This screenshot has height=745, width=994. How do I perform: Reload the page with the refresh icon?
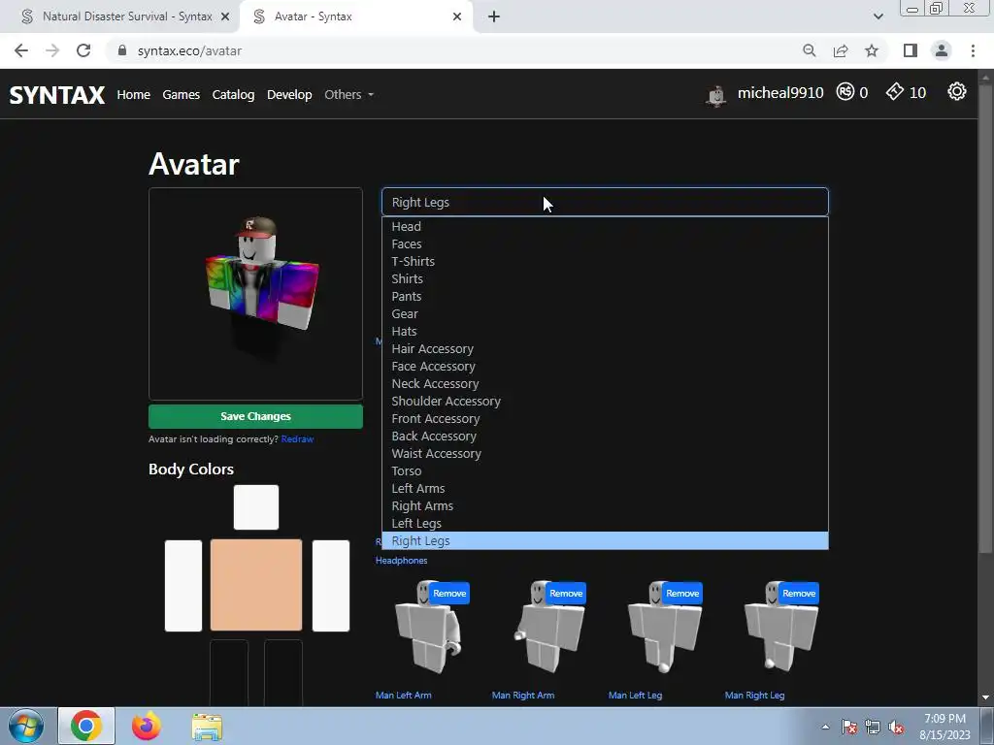click(x=83, y=50)
